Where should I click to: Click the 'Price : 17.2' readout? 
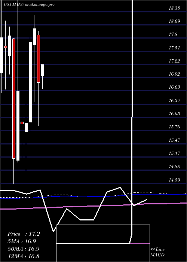pos(24,234)
